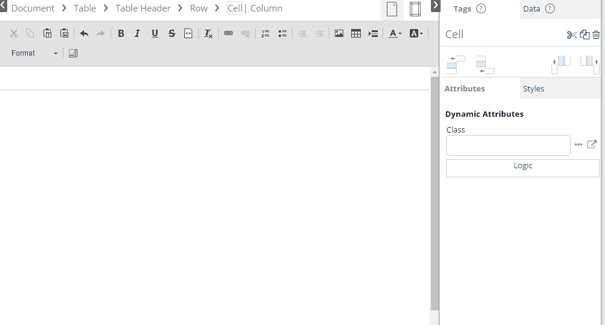Cut the cell with the scissors icon
This screenshot has height=325, width=605.
(572, 34)
